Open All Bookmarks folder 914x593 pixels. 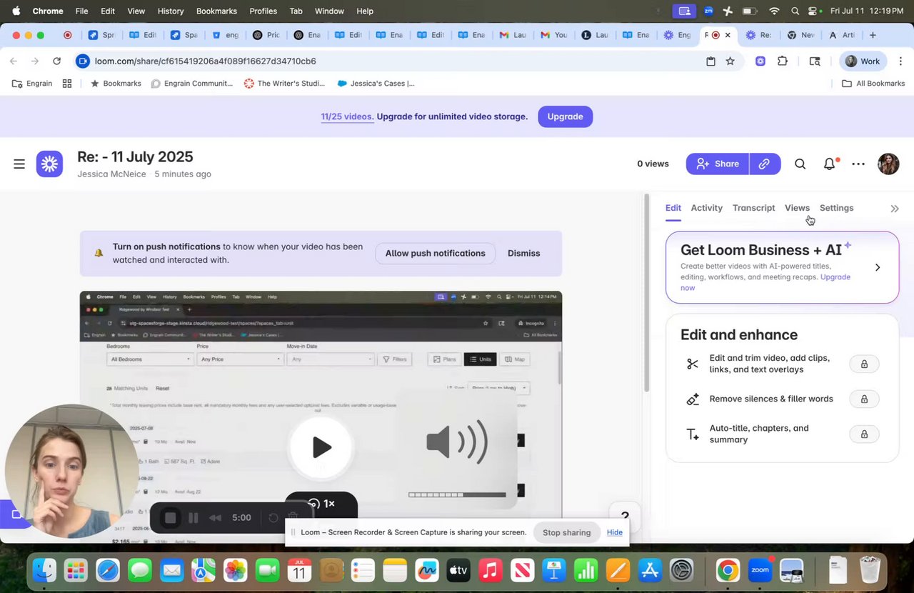click(873, 84)
